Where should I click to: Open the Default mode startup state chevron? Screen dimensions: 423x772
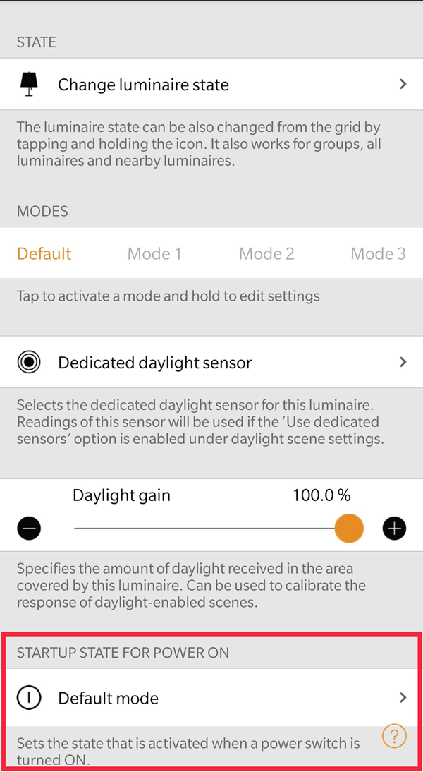pos(403,697)
